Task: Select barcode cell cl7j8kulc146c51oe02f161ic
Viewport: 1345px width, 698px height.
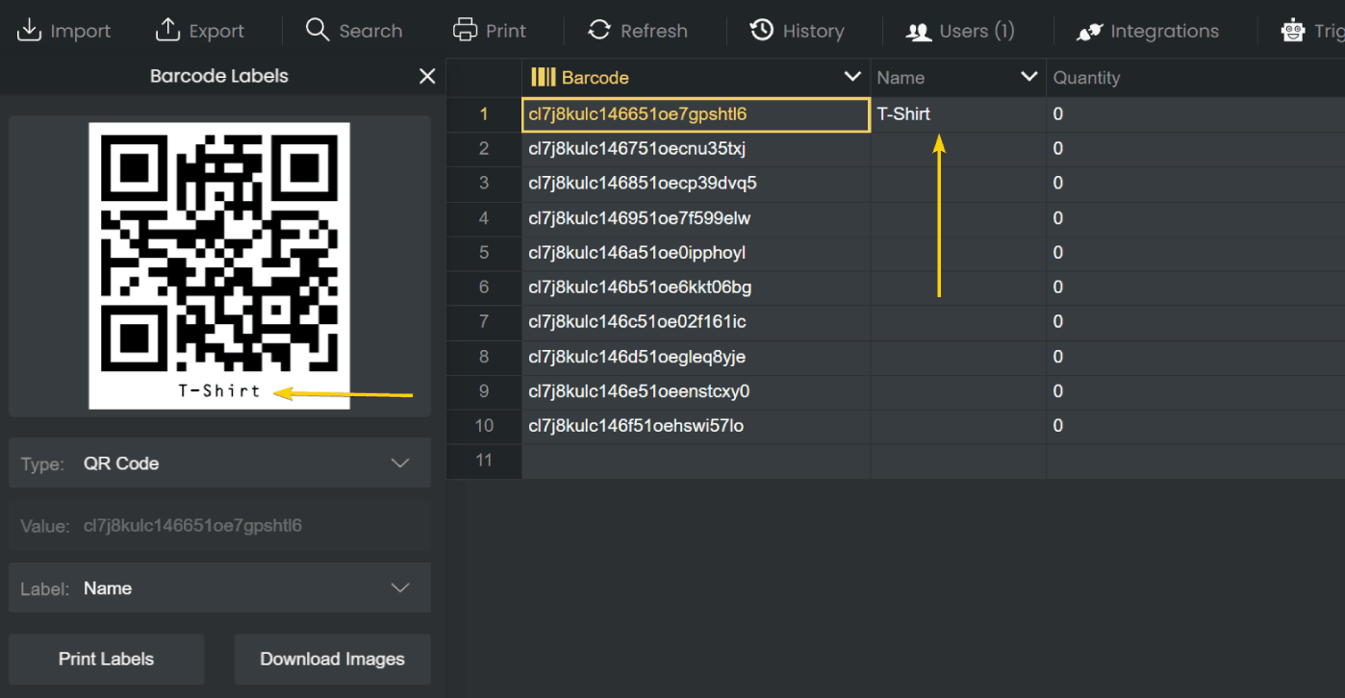Action: click(697, 322)
